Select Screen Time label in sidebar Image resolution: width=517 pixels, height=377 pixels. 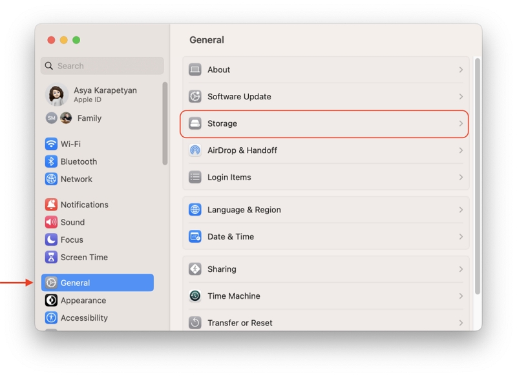click(x=84, y=257)
